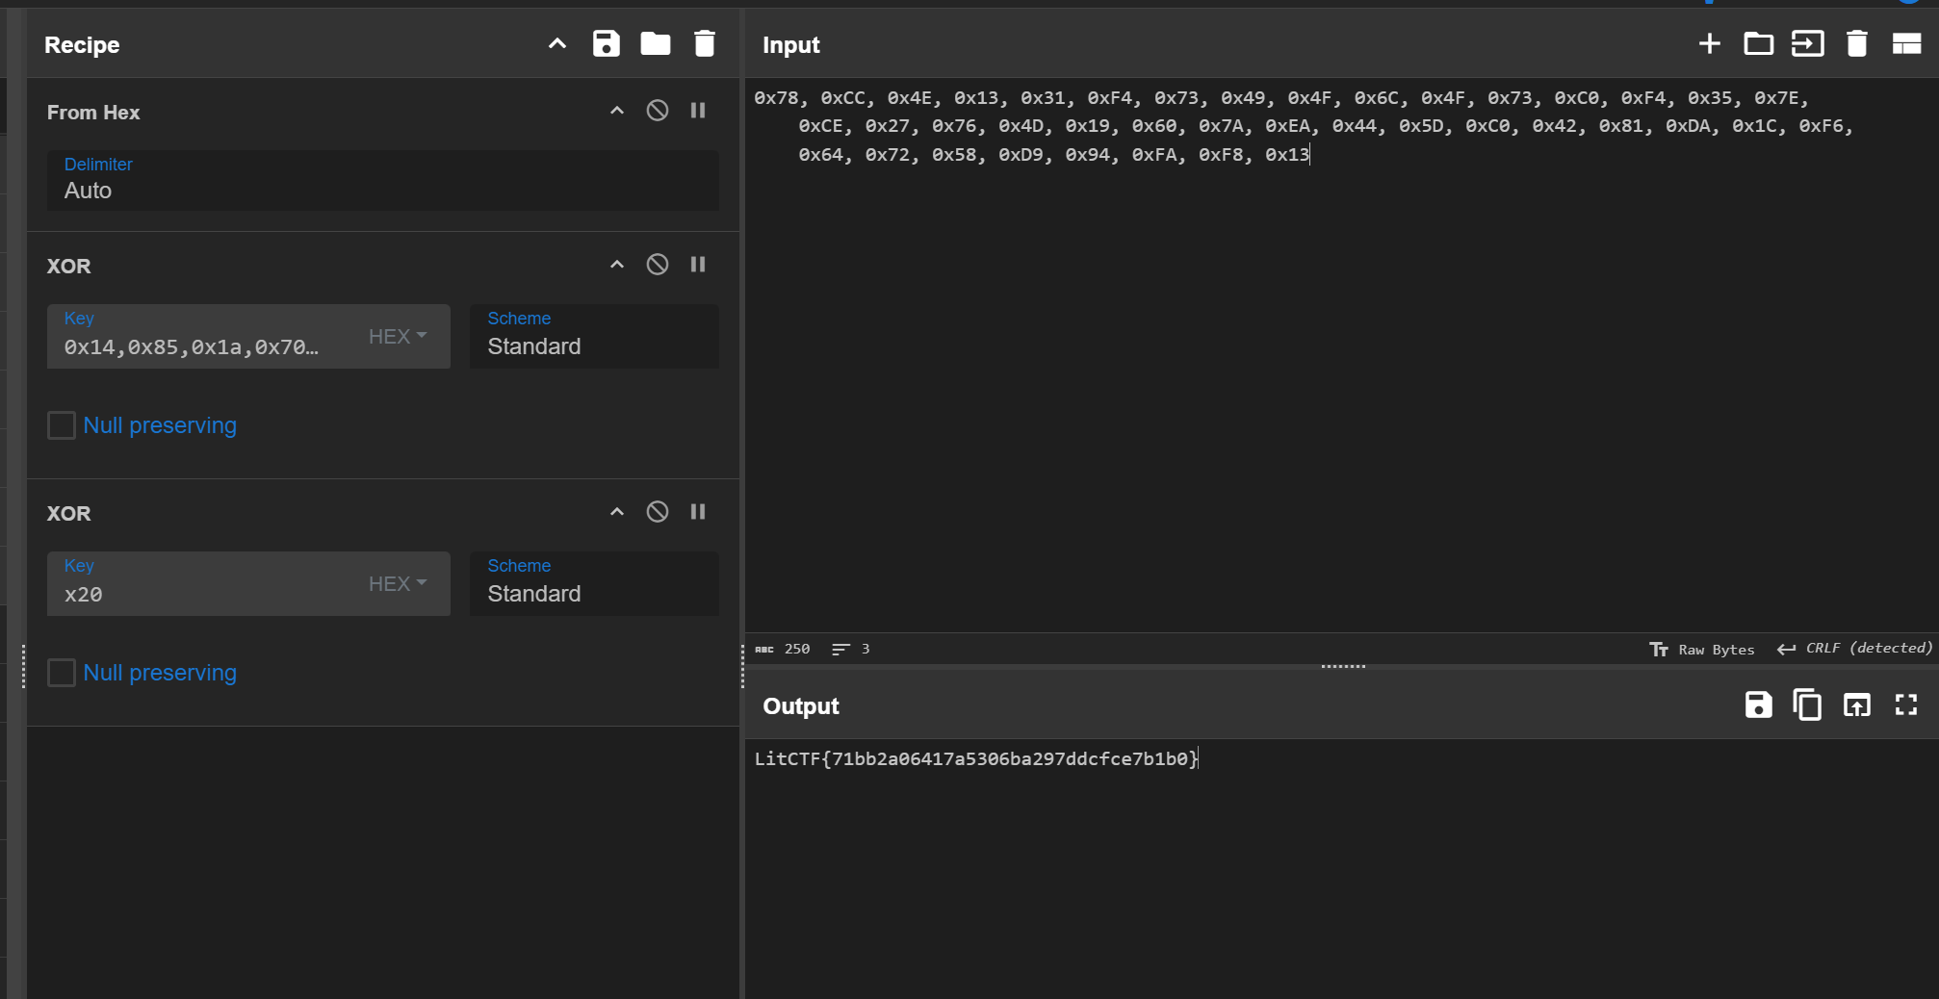
Task: Click the Input panel title
Action: coord(791,45)
